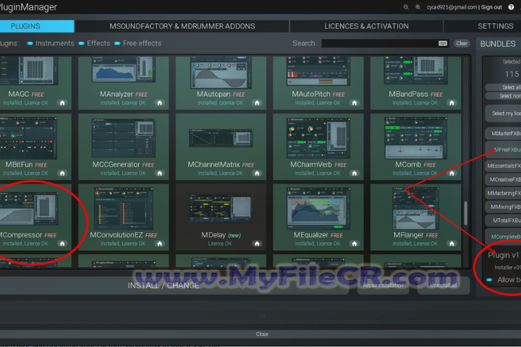The width and height of the screenshot is (521, 347).
Task: Open MCCGenerator home page icon
Action: 159,173
